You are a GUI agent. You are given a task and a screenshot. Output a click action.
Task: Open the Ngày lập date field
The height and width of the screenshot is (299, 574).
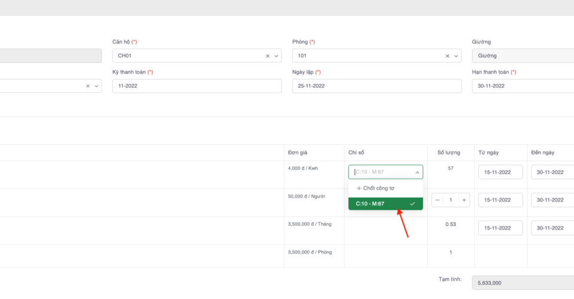[x=377, y=86]
